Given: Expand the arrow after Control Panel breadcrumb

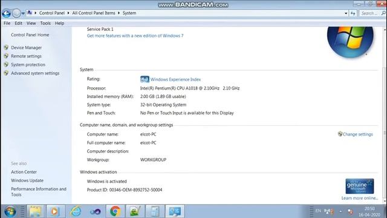Looking at the screenshot, I should [68, 13].
